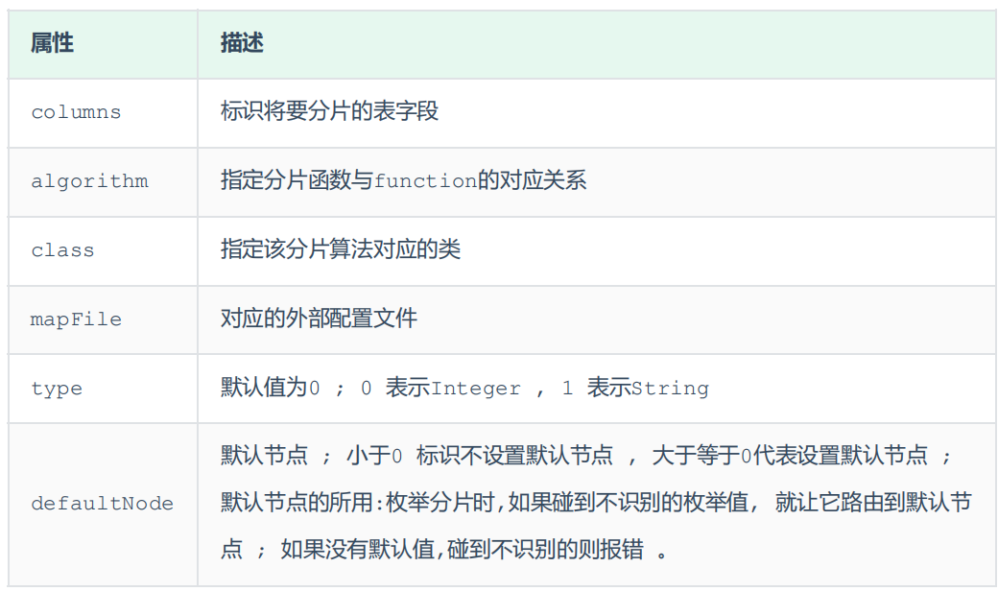Click the text 指定该分片算法对应的类

(x=341, y=249)
